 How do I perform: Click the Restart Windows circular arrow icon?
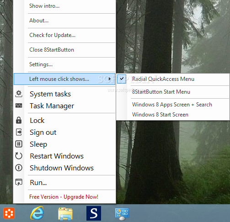coord(19,156)
